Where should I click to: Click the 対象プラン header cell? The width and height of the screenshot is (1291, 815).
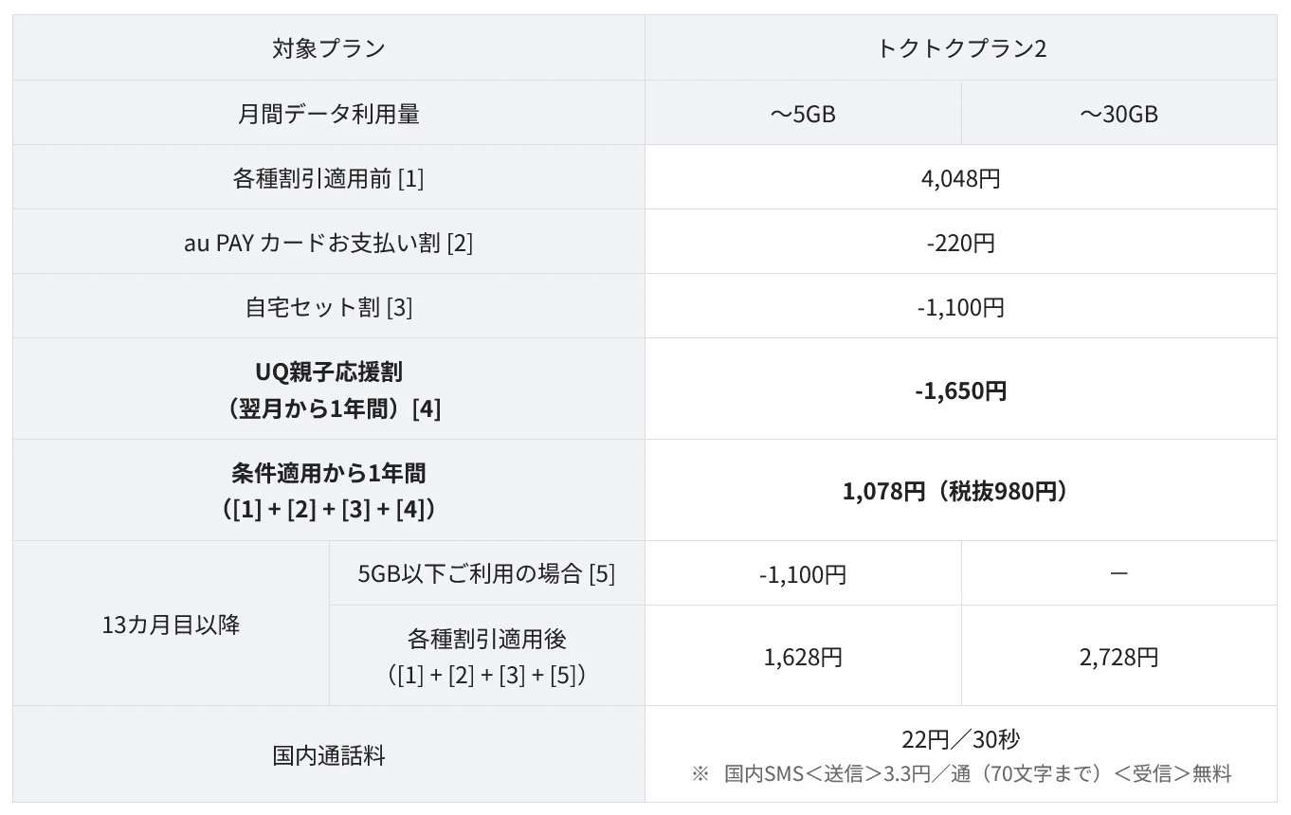click(x=329, y=48)
